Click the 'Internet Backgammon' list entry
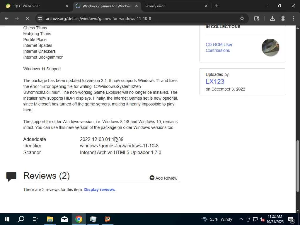 [x=43, y=57]
